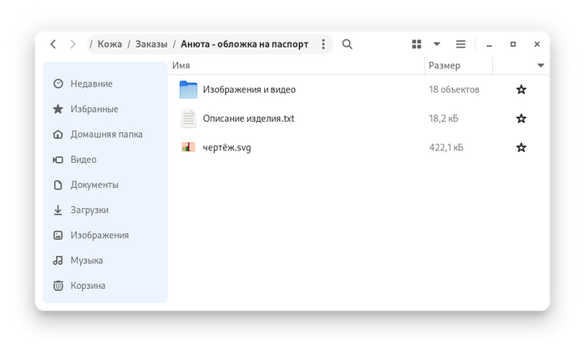
Task: Open the Изображения и видео folder
Action: point(249,89)
